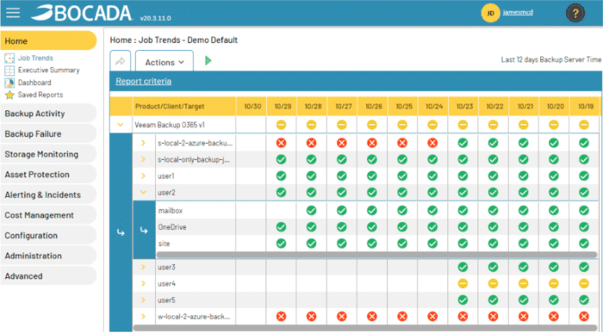Screen dimensions: 603x333
Task: Expand the s-local-only-backup-j... row
Action: (143, 159)
